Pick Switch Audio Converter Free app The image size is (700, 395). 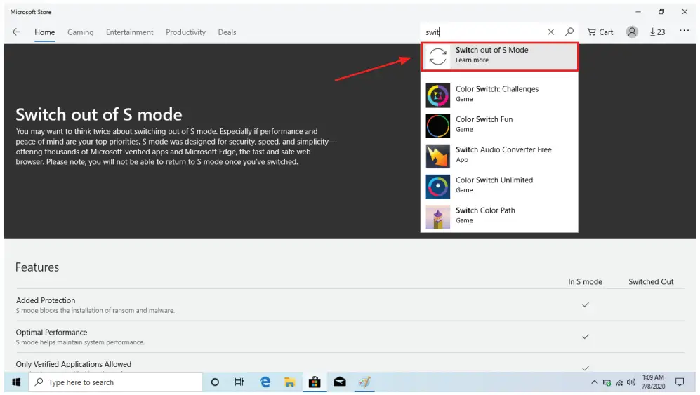coord(503,154)
